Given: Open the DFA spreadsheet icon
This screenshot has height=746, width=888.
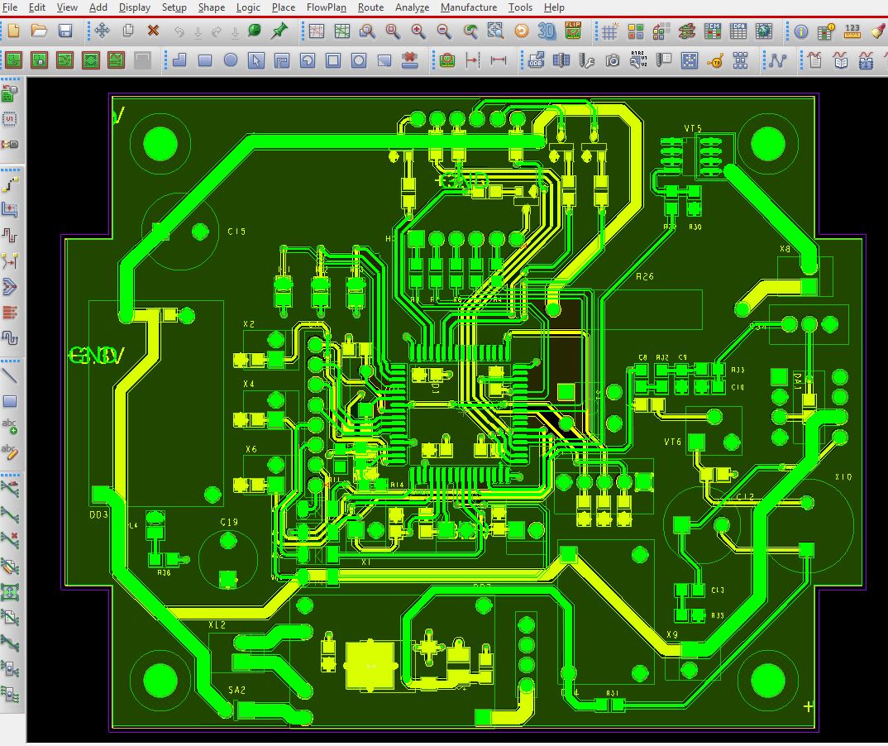Looking at the screenshot, I should (x=738, y=31).
